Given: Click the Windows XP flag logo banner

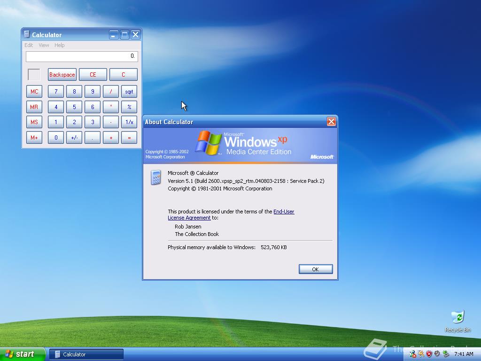Looking at the screenshot, I should pyautogui.click(x=240, y=146).
